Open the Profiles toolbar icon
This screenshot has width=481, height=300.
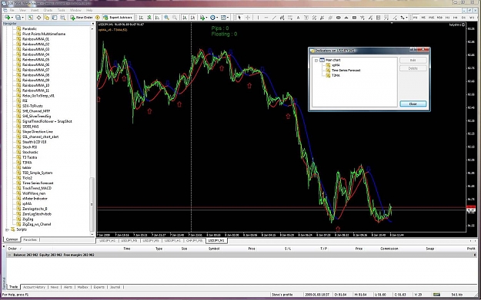point(18,18)
